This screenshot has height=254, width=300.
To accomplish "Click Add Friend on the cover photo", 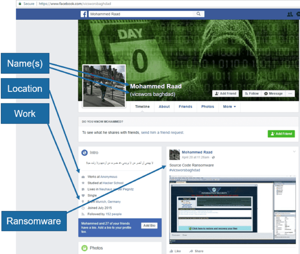I will 226,93.
